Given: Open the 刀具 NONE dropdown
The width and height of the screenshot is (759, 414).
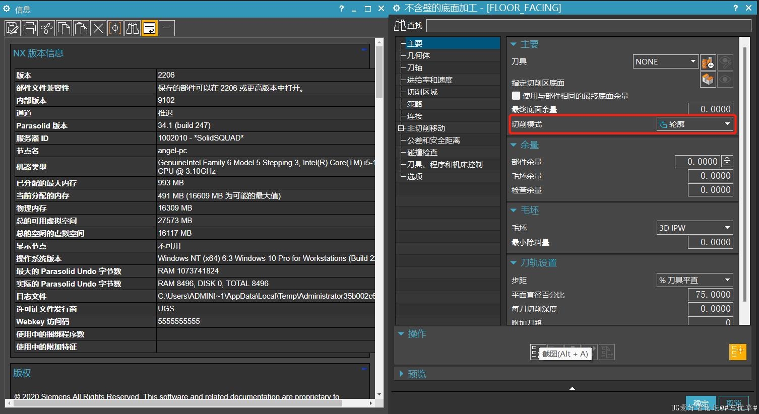Looking at the screenshot, I should tap(666, 61).
